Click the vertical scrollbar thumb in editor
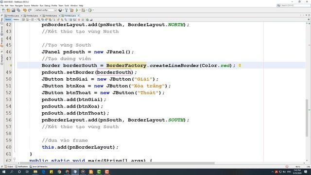Viewport: 311px width, 175px height. (307, 118)
